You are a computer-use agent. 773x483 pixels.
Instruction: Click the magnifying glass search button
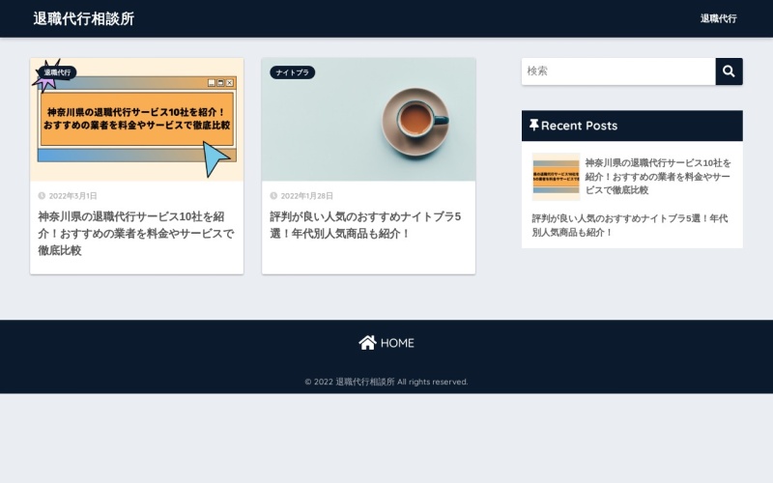point(729,71)
